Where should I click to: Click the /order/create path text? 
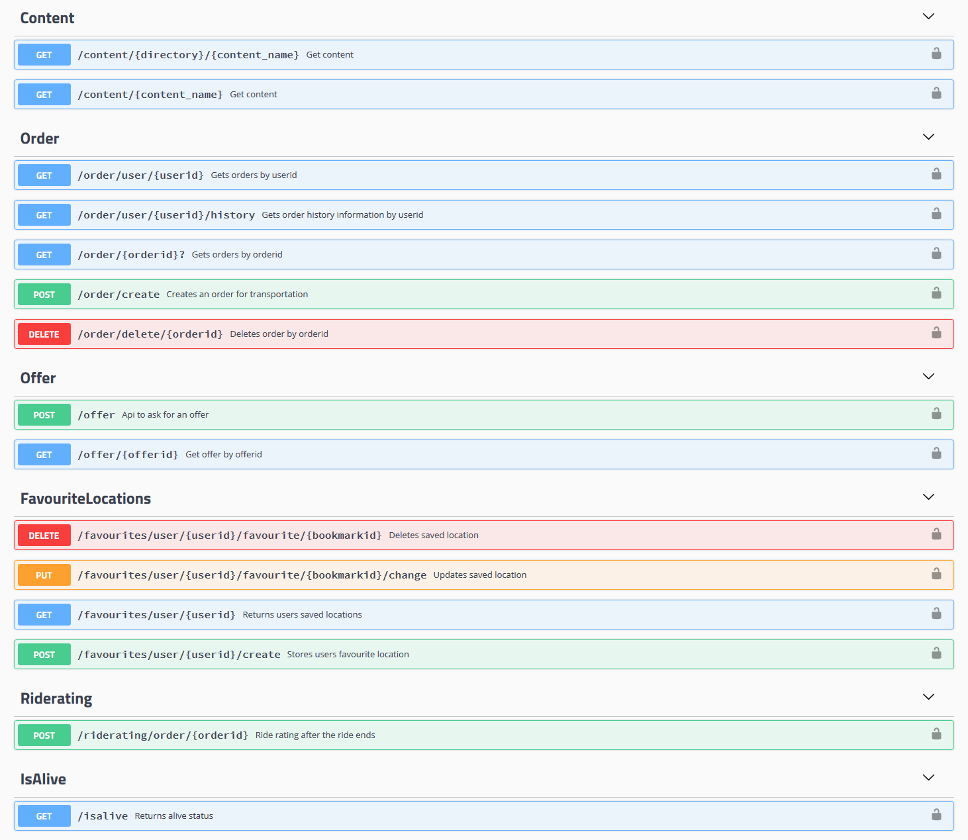(x=119, y=295)
